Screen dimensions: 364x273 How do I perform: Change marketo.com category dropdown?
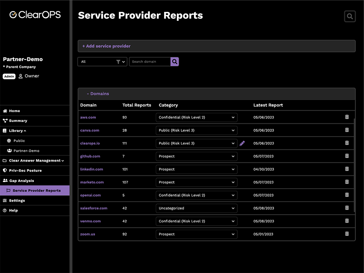coord(197,182)
